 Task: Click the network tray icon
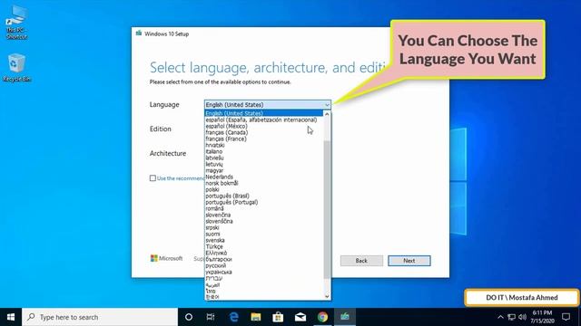point(512,317)
